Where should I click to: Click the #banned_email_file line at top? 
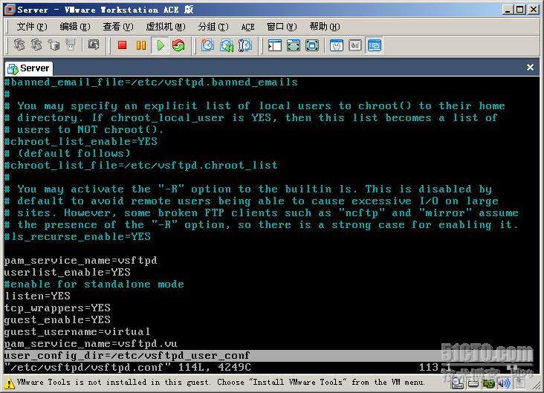[x=151, y=82]
